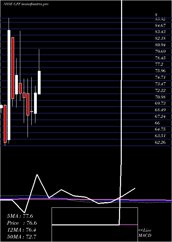Select the 82.18 price level label
172x242 pixels.
coord(160,38)
